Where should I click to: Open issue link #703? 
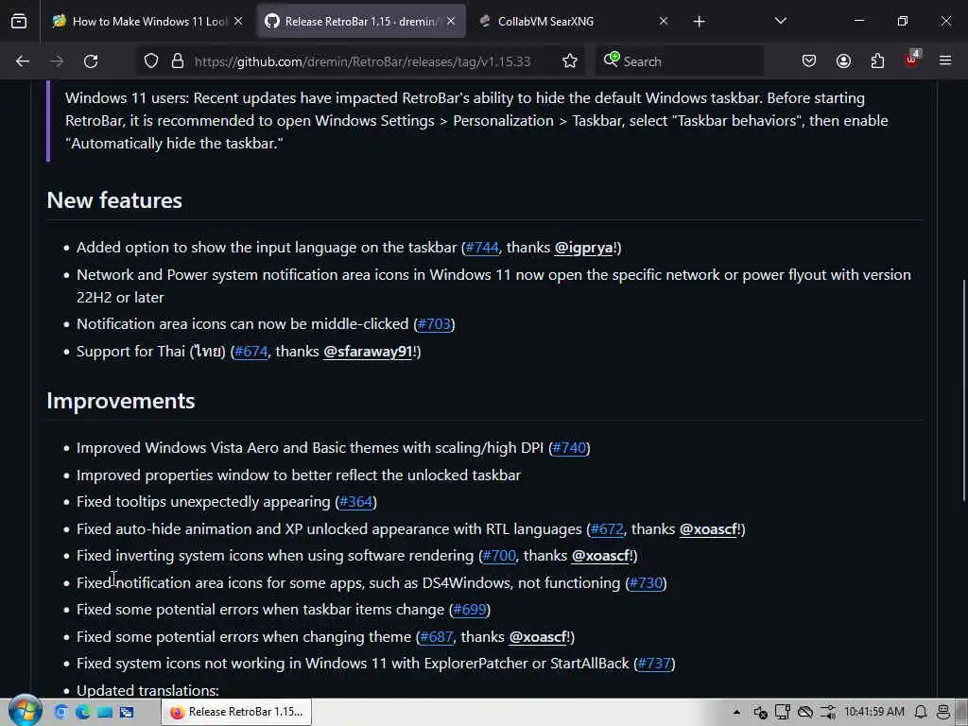(434, 324)
